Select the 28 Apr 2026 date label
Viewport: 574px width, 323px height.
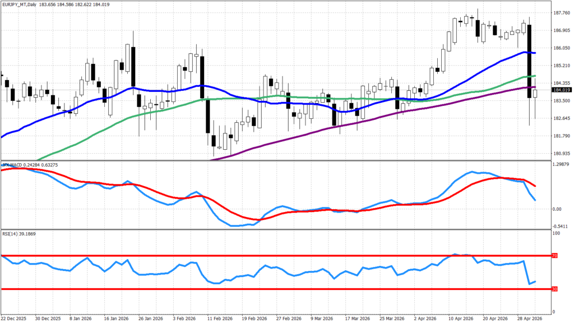530,319
